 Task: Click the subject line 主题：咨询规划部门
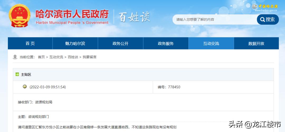pos(33,117)
